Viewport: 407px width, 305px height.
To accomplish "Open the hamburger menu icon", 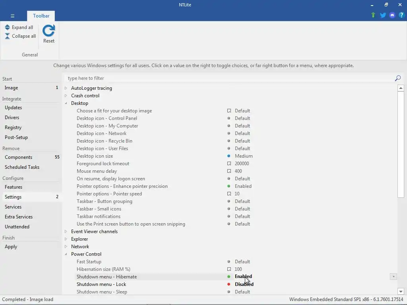I will pos(12,16).
